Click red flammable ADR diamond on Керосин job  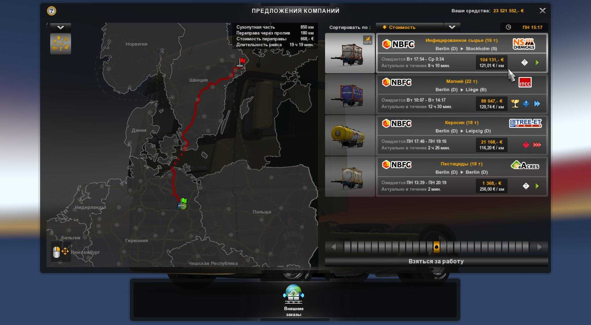[x=526, y=145]
